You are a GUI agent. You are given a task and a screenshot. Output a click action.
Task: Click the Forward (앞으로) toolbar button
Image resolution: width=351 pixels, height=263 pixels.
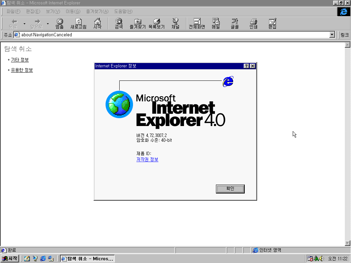pyautogui.click(x=36, y=24)
